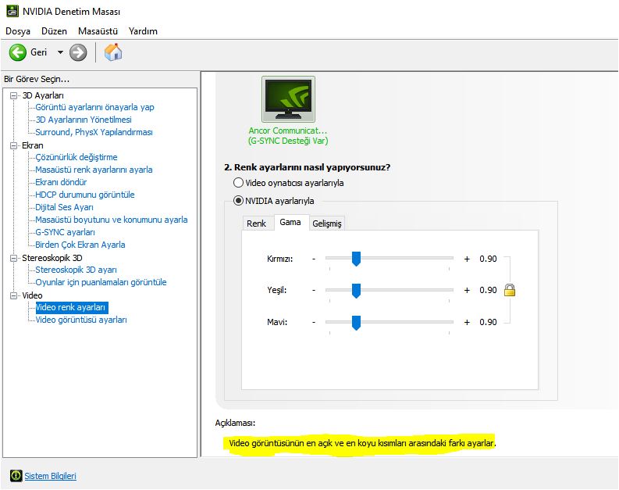Open Dijital Ses Ayarı
Screen dimensions: 619x490
pos(64,207)
